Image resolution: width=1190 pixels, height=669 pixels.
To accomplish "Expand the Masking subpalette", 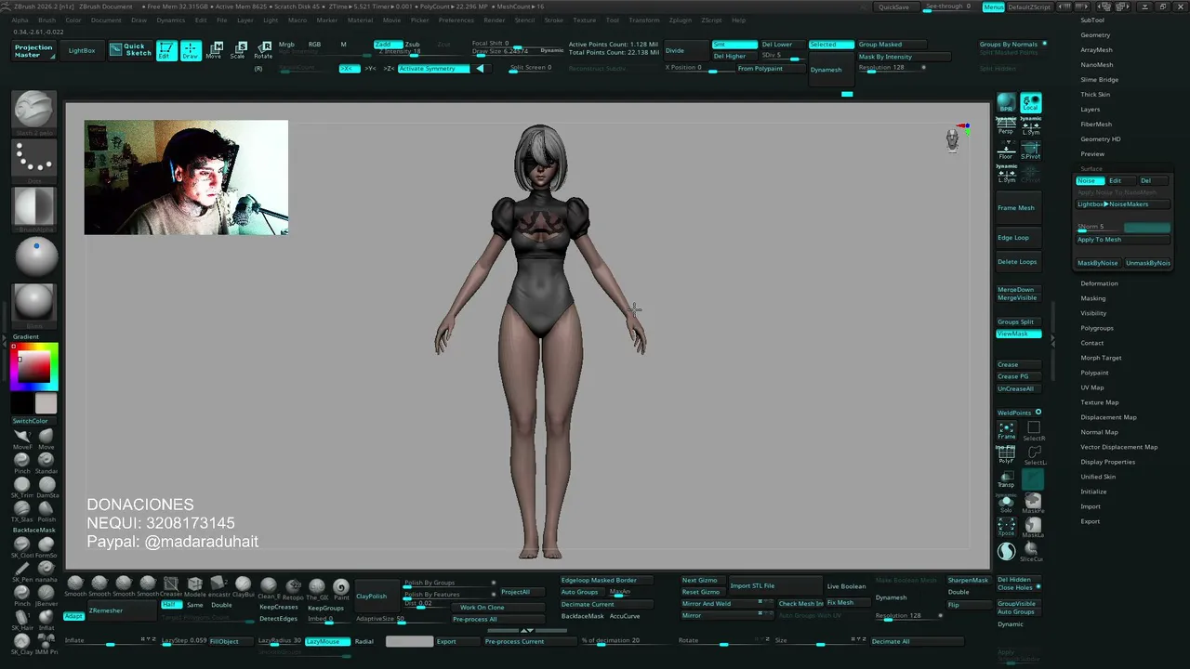I will pyautogui.click(x=1093, y=298).
